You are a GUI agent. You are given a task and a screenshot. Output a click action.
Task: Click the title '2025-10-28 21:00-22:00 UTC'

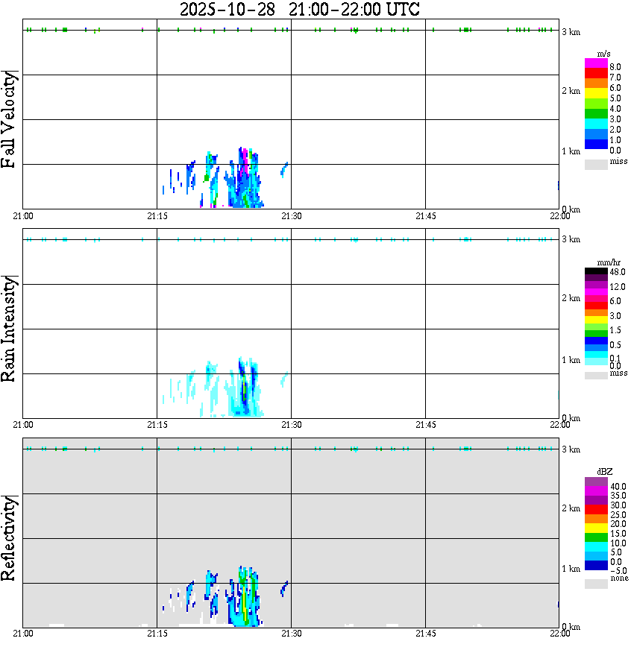tap(299, 9)
